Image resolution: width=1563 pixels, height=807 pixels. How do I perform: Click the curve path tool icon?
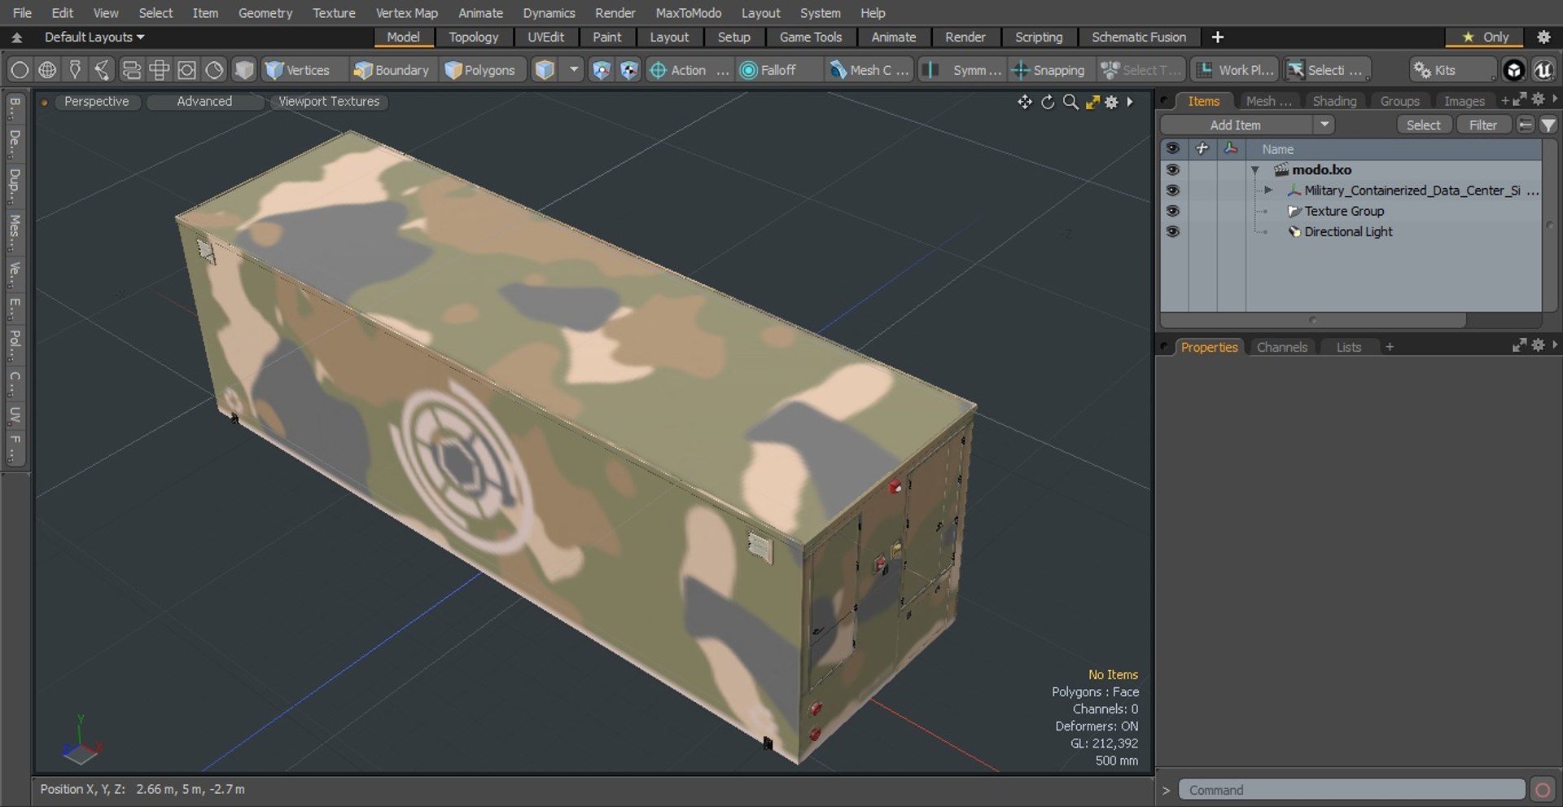coord(102,70)
